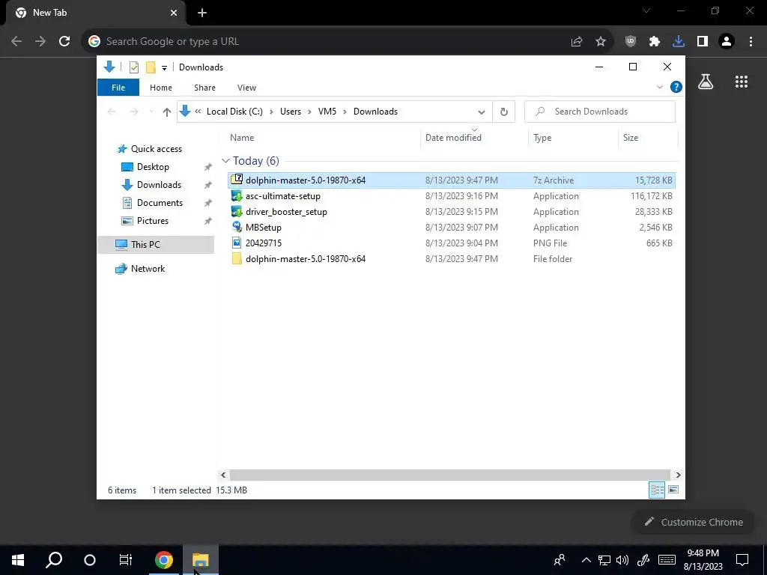Select the MBSetup application file

452,228
